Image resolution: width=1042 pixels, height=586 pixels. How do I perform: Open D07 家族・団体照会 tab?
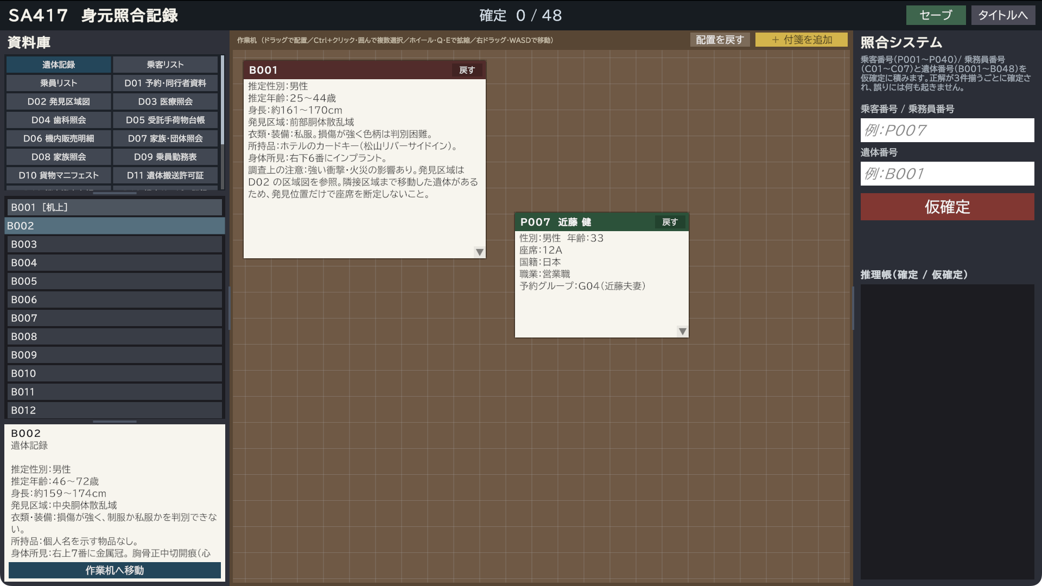pos(165,138)
